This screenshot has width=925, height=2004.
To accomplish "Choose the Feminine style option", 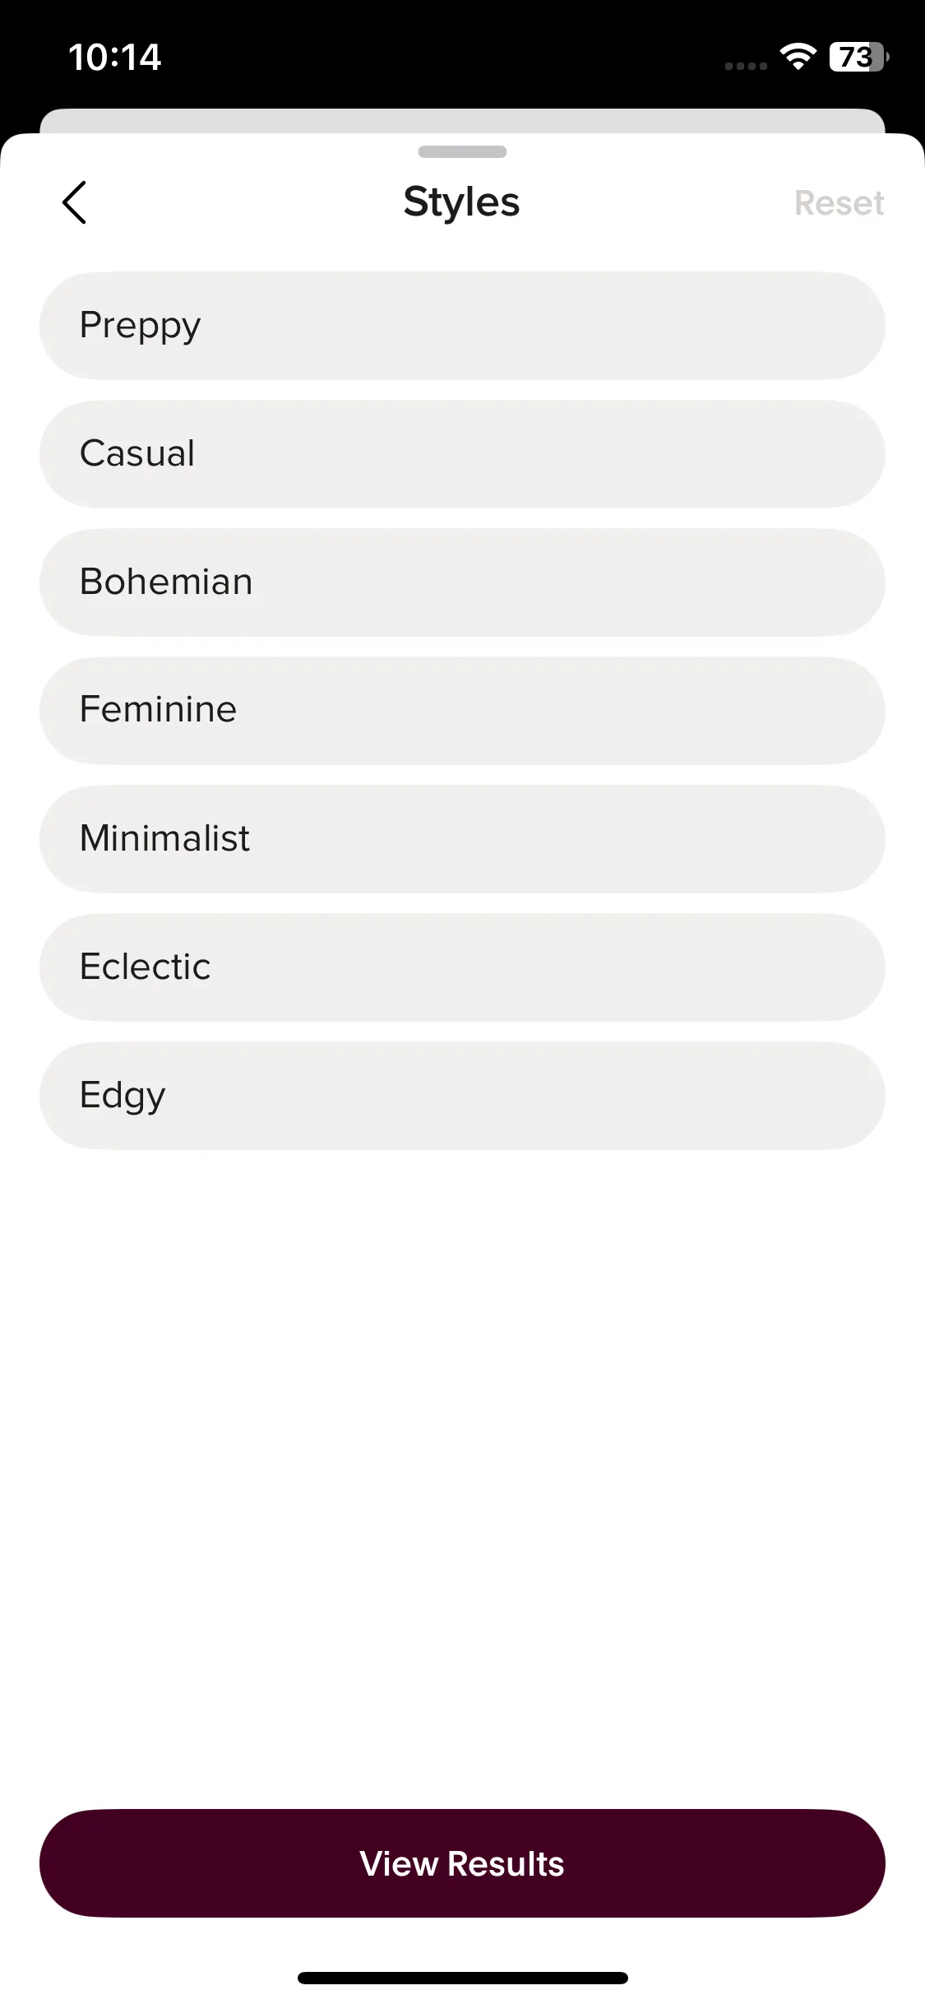I will 462,711.
